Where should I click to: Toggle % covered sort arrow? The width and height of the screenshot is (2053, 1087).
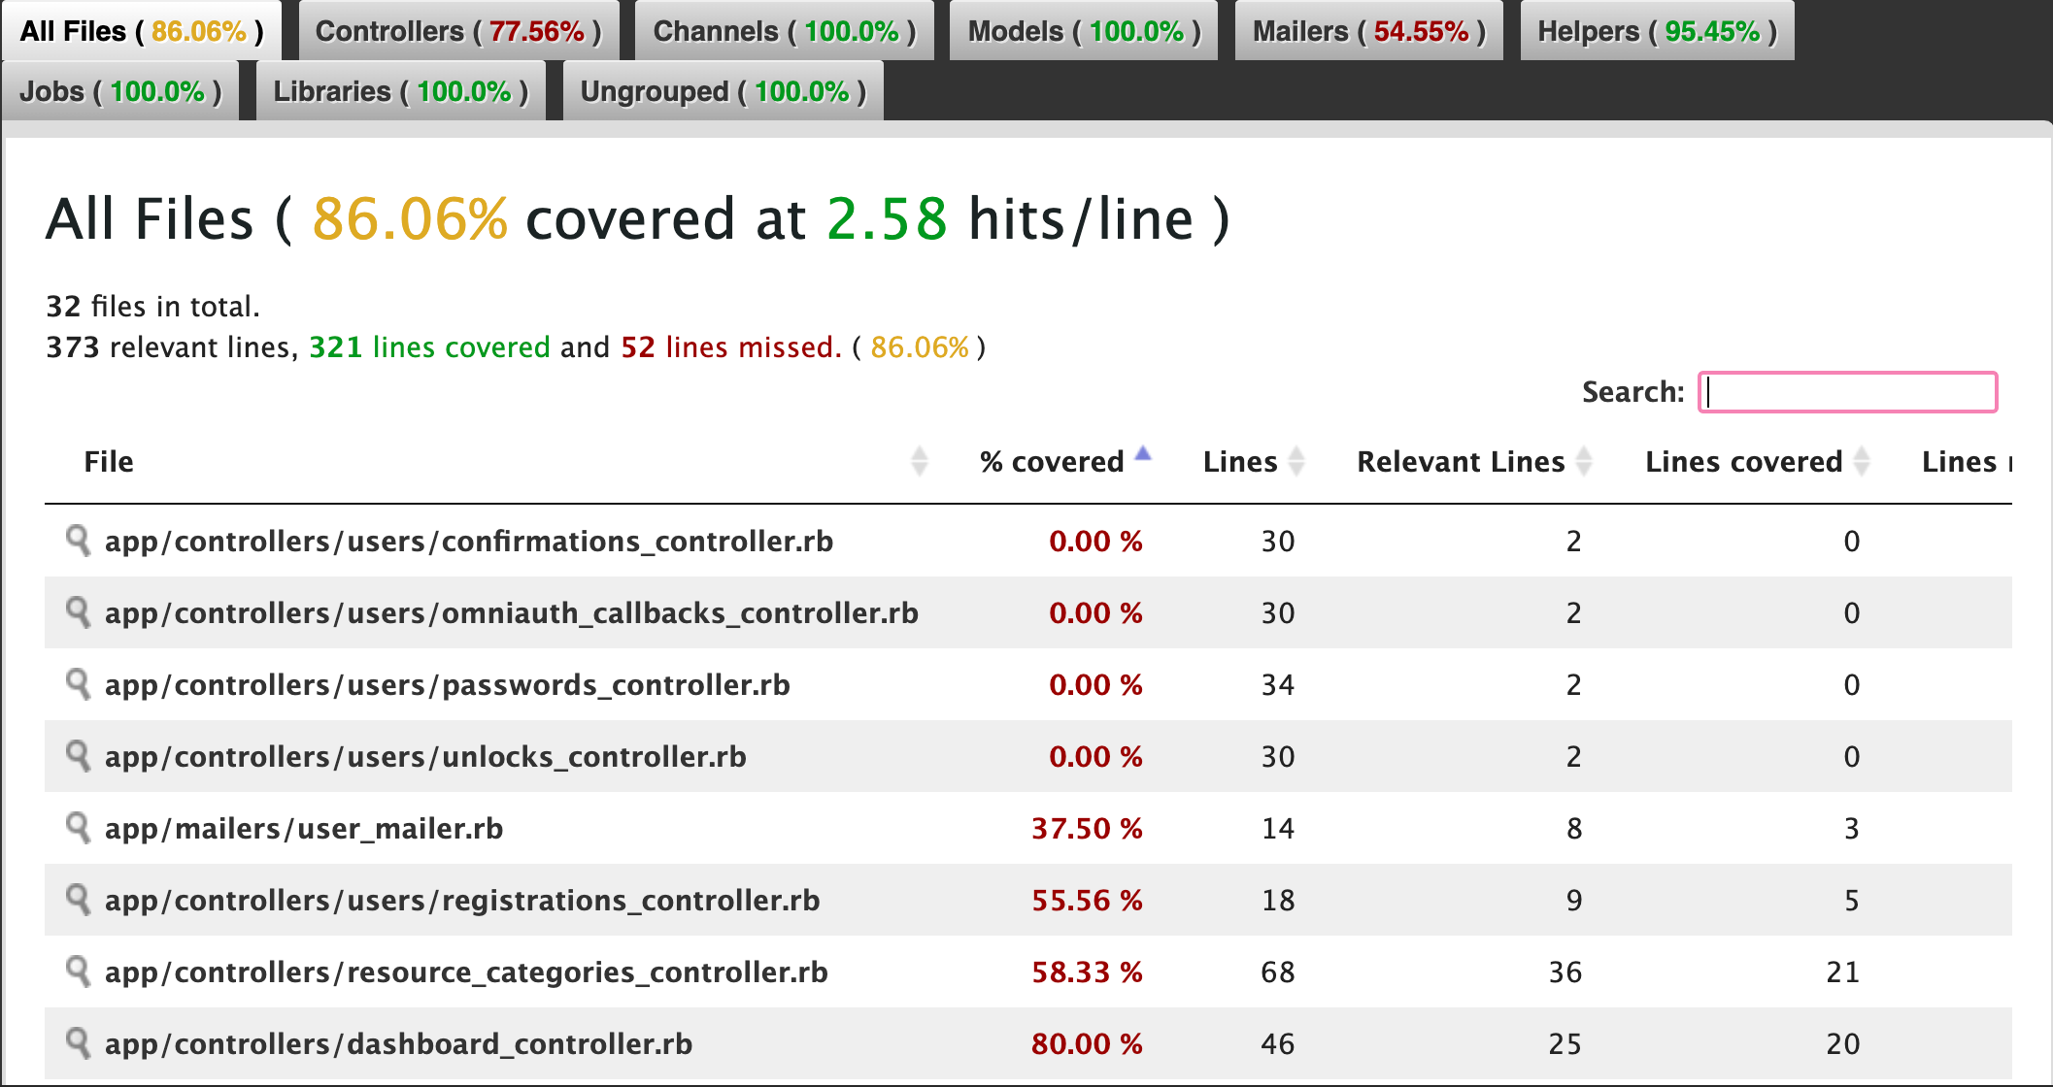pos(1143,453)
